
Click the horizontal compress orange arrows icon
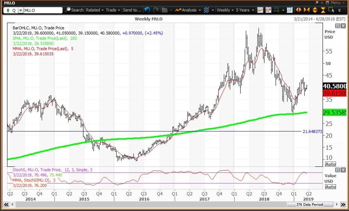coord(307,10)
